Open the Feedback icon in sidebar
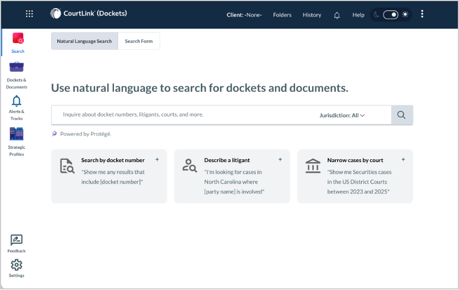The height and width of the screenshot is (290, 459). pyautogui.click(x=17, y=240)
